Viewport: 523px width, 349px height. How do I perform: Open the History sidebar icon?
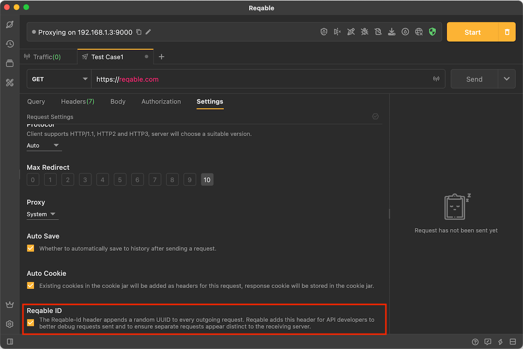[9, 44]
